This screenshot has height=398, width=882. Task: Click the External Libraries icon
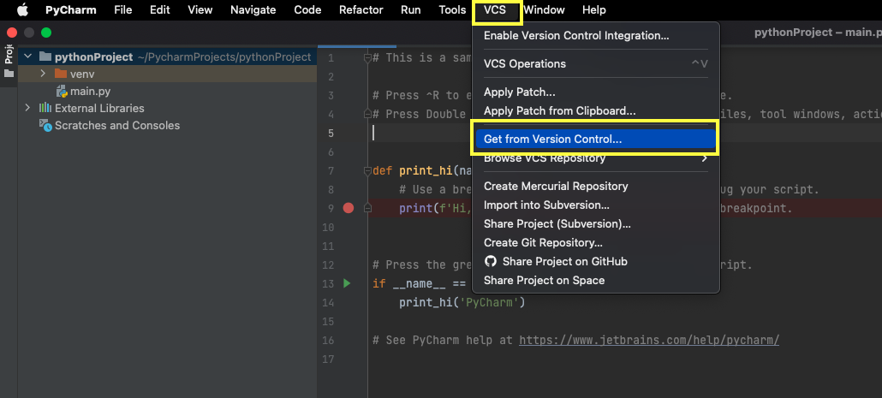(45, 108)
